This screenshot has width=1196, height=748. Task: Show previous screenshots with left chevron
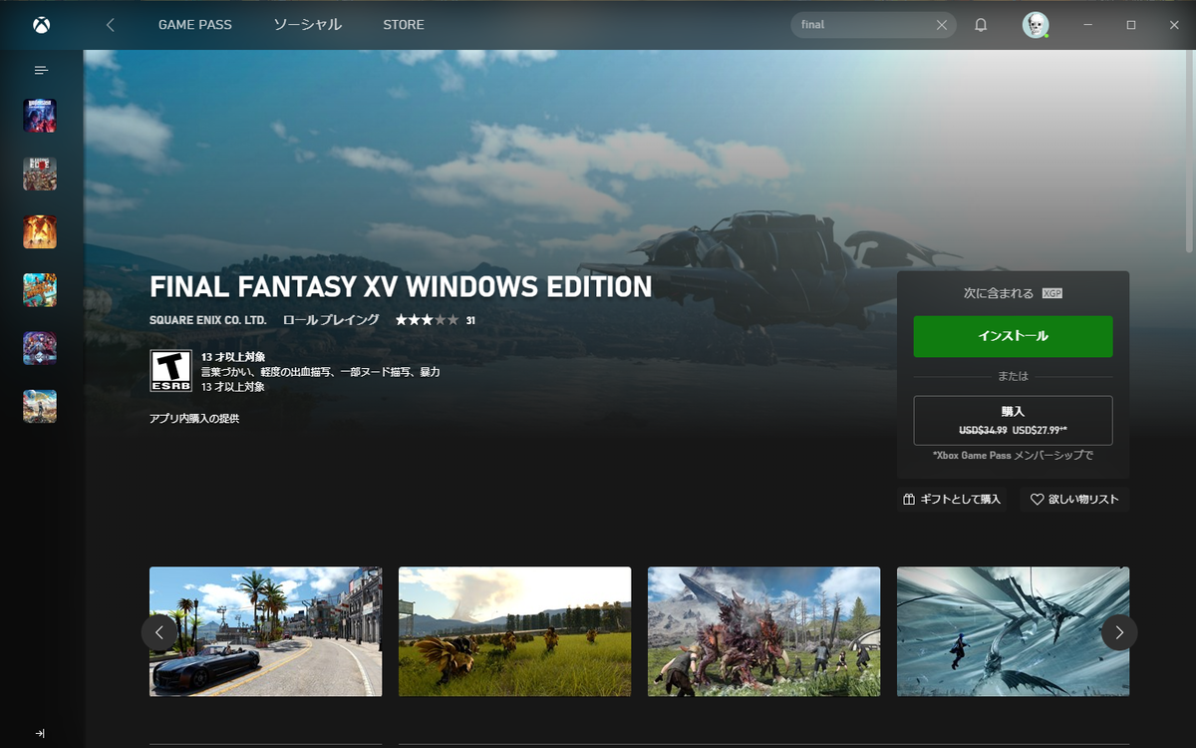[159, 631]
